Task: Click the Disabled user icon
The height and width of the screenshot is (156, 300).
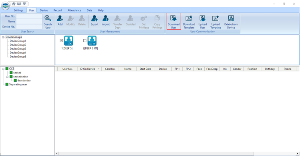Action: pyautogui.click(x=131, y=18)
